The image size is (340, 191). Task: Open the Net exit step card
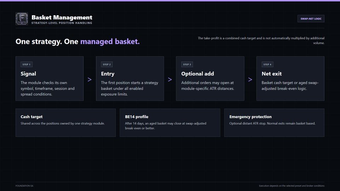pyautogui.click(x=290, y=79)
